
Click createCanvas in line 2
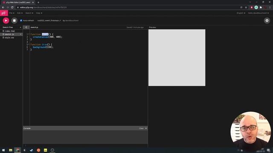[41, 37]
